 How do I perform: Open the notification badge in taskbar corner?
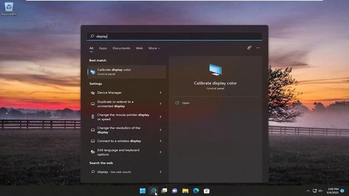point(342,191)
